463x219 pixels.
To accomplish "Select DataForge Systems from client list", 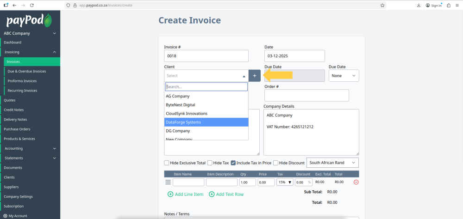I will click(x=206, y=122).
